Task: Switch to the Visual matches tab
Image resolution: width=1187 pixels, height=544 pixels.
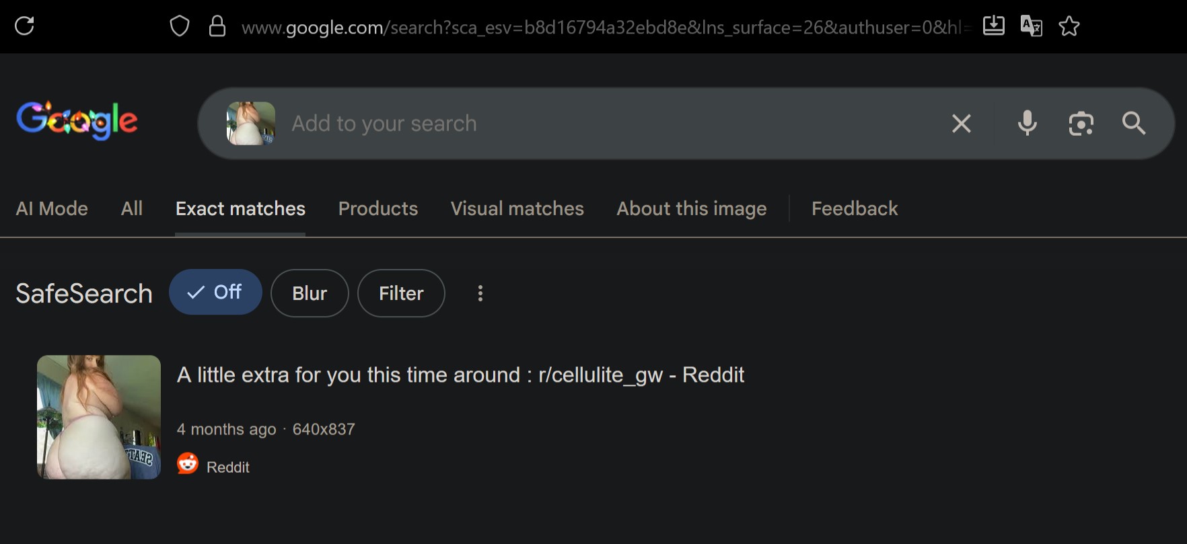Action: [517, 208]
